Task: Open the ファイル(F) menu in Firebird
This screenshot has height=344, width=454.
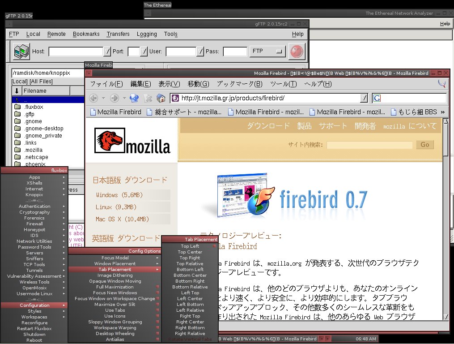Action: (106, 84)
